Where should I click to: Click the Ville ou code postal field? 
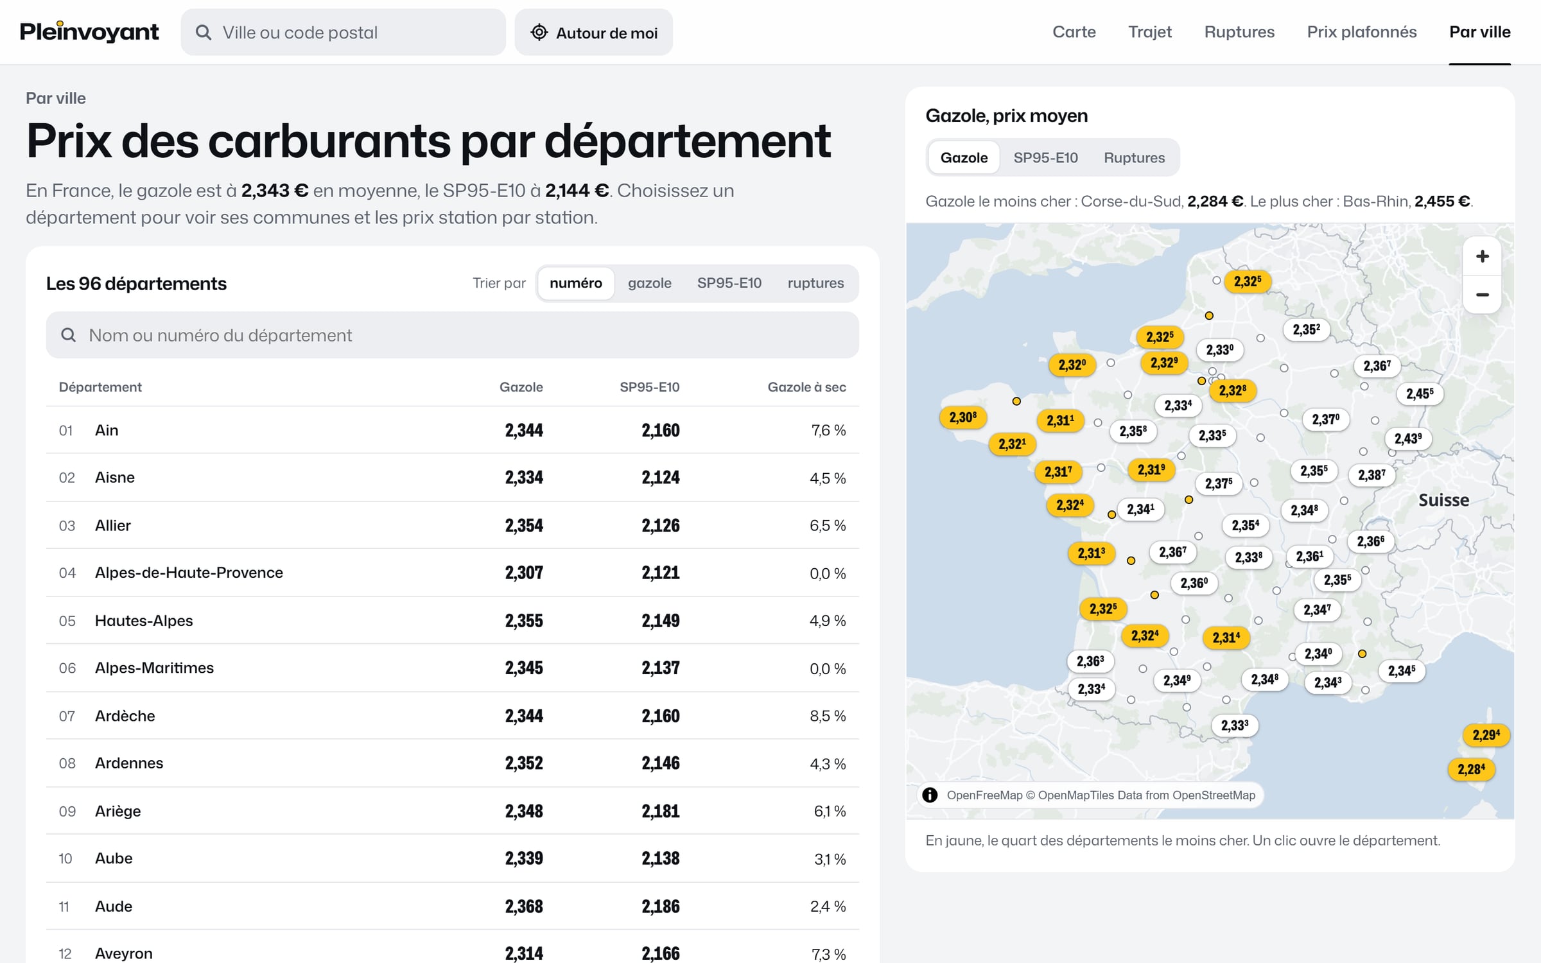[343, 32]
